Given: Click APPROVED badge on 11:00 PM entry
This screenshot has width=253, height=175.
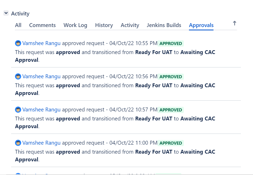Looking at the screenshot, I should [x=171, y=143].
